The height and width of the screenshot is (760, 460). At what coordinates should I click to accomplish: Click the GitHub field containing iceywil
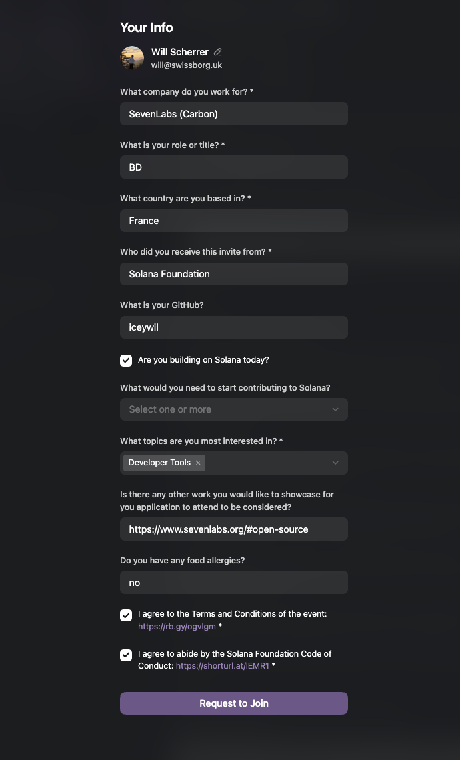click(x=233, y=327)
